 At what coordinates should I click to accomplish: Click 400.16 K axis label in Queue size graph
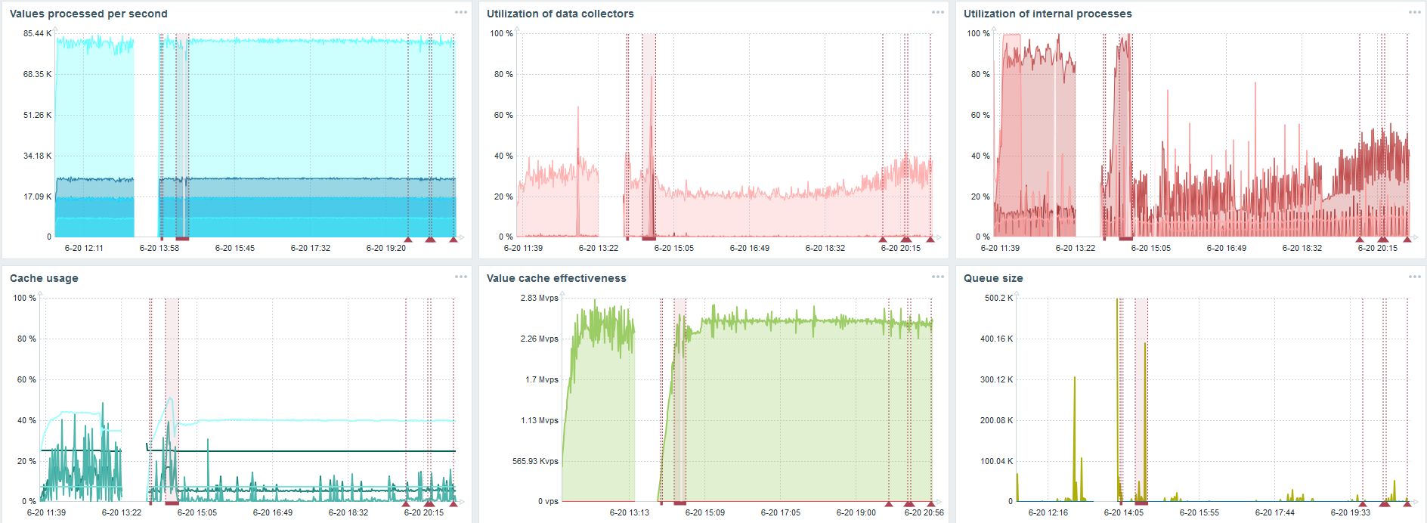click(x=997, y=339)
